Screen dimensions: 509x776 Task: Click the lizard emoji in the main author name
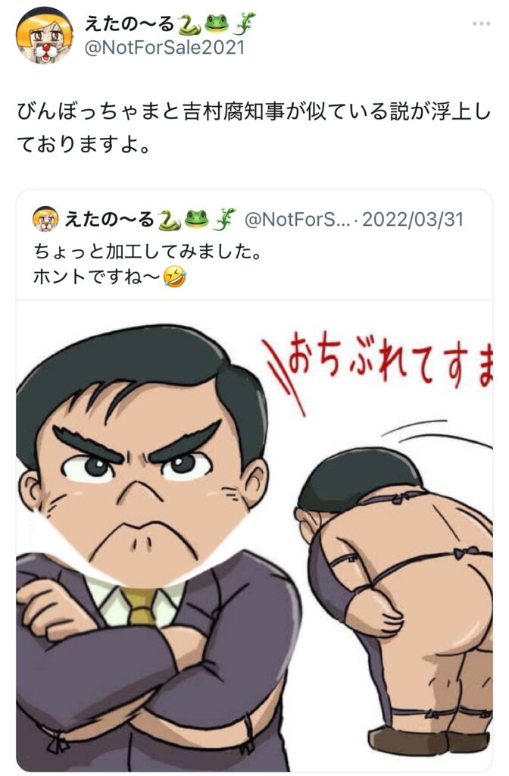pos(244,23)
